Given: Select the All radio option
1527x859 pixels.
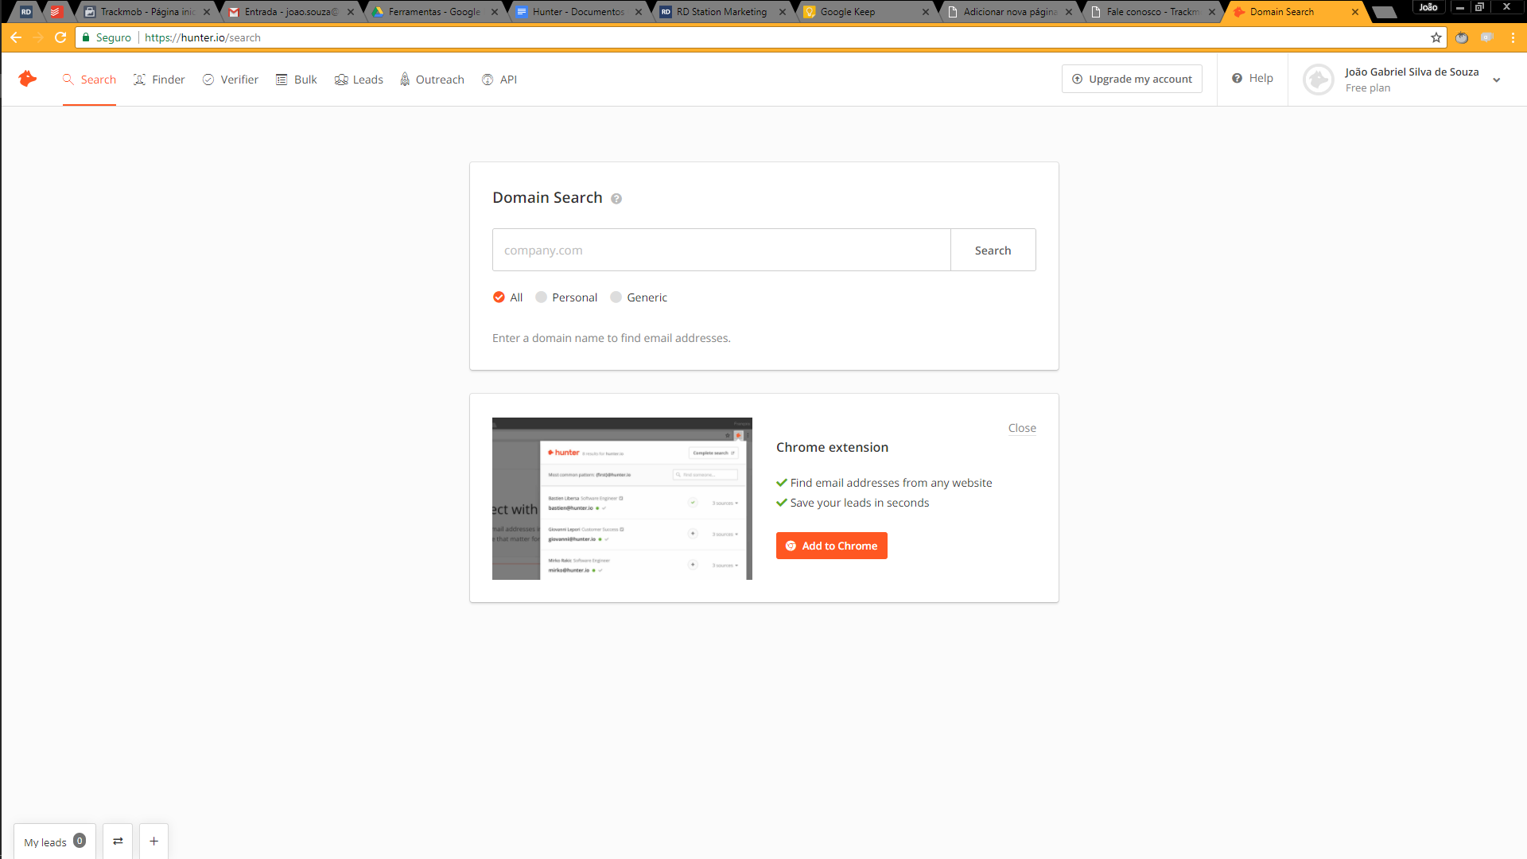Looking at the screenshot, I should pos(499,297).
